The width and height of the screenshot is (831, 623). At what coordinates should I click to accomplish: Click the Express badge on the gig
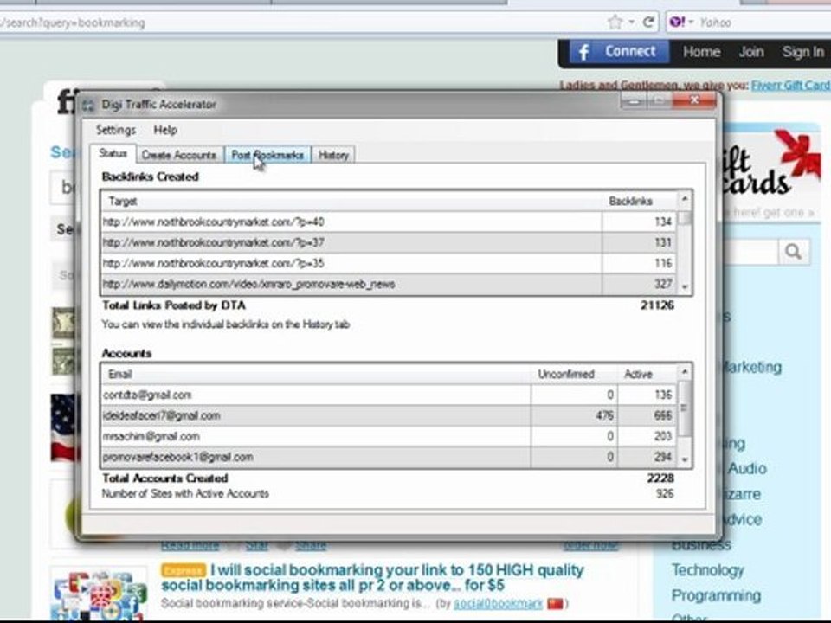[184, 570]
